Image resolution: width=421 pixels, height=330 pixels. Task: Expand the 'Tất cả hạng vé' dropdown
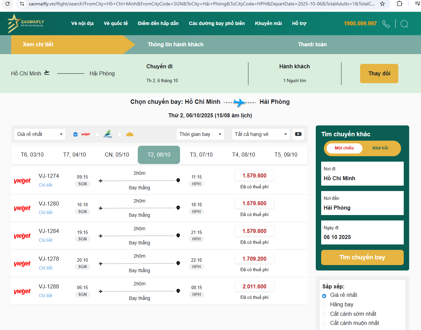pyautogui.click(x=261, y=134)
